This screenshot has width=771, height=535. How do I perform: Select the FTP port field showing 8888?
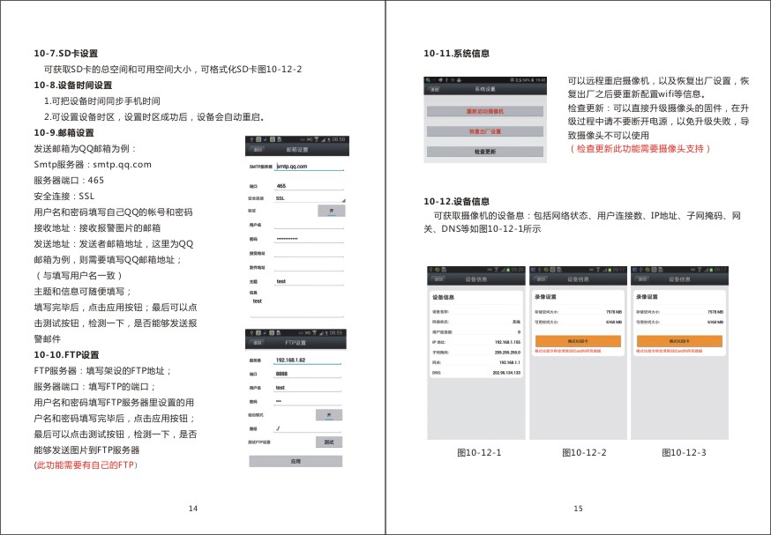pyautogui.click(x=307, y=374)
